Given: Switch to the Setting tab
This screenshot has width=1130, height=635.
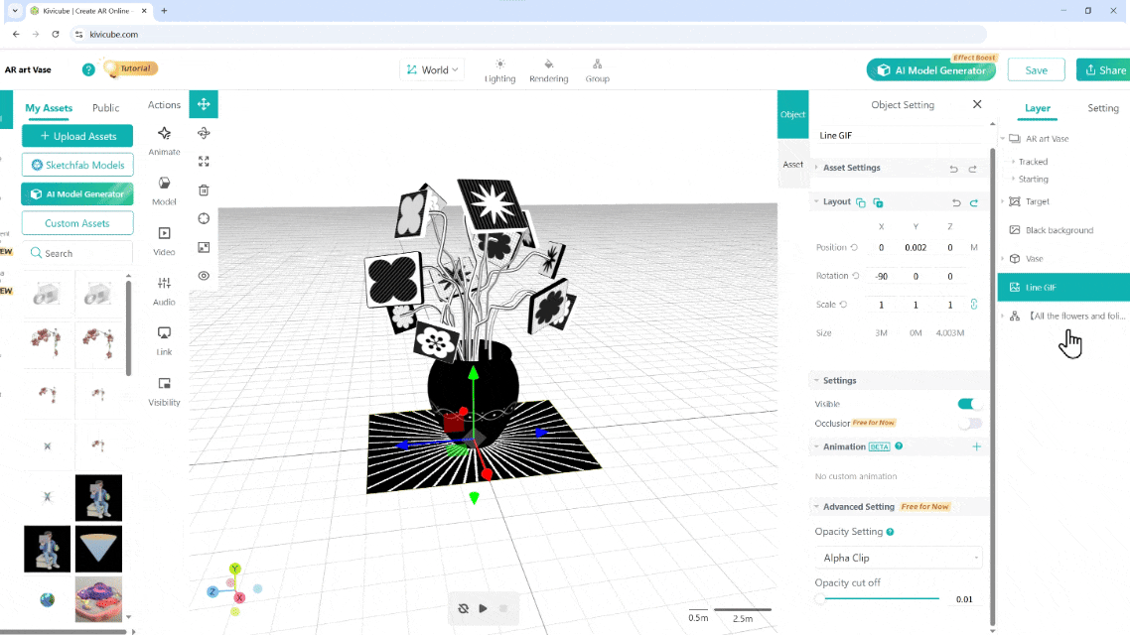Looking at the screenshot, I should click(1102, 108).
